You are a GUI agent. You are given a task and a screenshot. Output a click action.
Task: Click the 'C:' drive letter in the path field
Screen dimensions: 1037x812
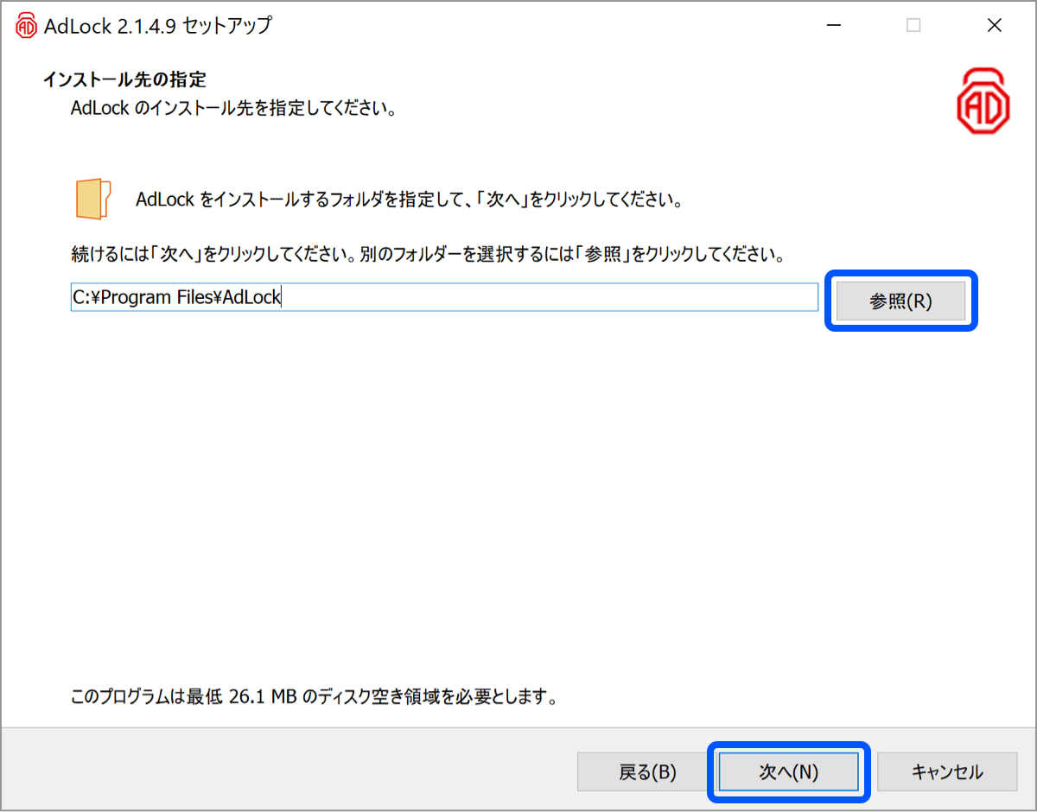tap(80, 298)
